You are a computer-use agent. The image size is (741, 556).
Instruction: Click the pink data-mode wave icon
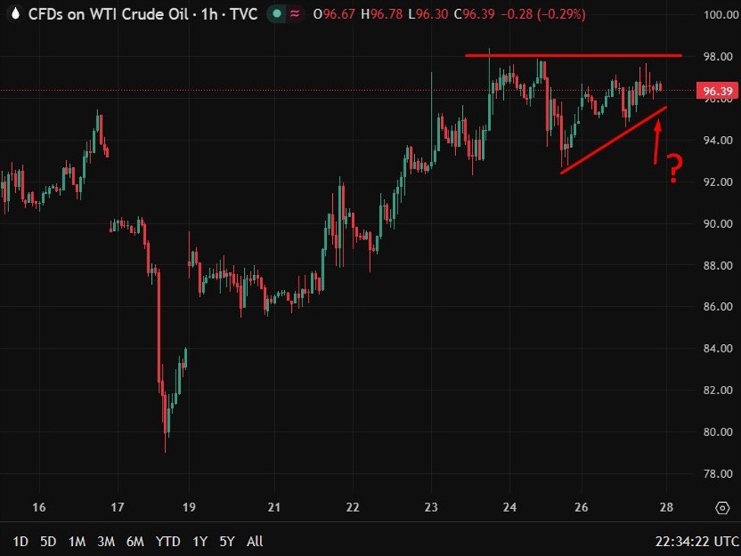click(x=296, y=15)
